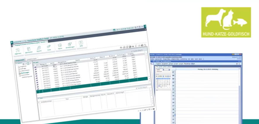Select Angebote in the document tree

pos(23,67)
